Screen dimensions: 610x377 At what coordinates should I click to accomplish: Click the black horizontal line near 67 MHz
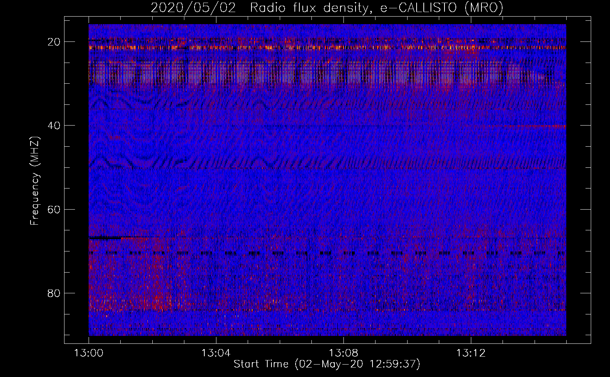pos(106,238)
